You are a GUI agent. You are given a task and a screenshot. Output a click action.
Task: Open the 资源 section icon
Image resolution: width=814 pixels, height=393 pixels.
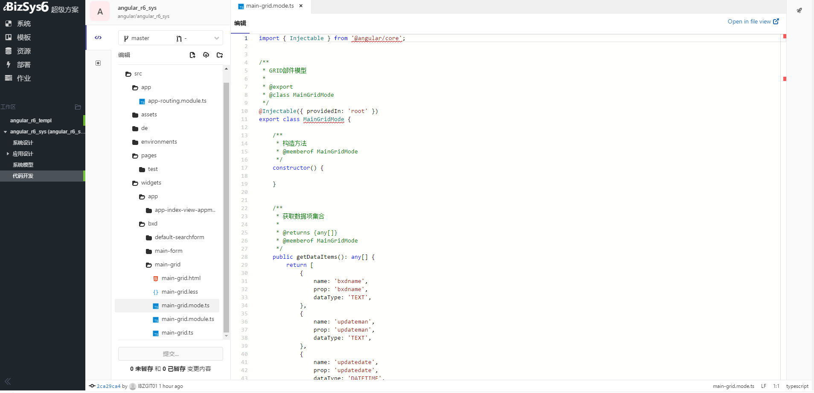click(x=8, y=51)
